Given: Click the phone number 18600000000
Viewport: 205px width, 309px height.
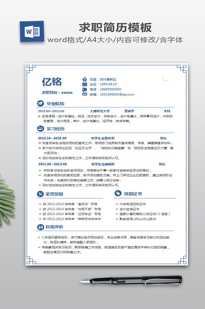Looking at the screenshot, I should pyautogui.click(x=110, y=89).
